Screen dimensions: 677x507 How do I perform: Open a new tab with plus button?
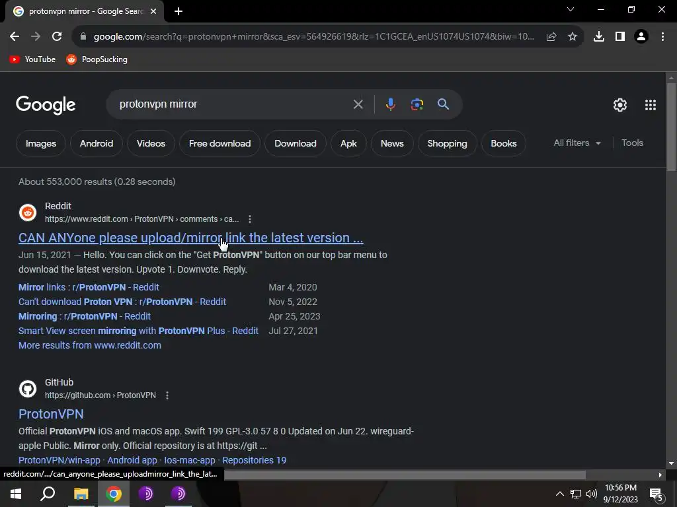pos(179,11)
